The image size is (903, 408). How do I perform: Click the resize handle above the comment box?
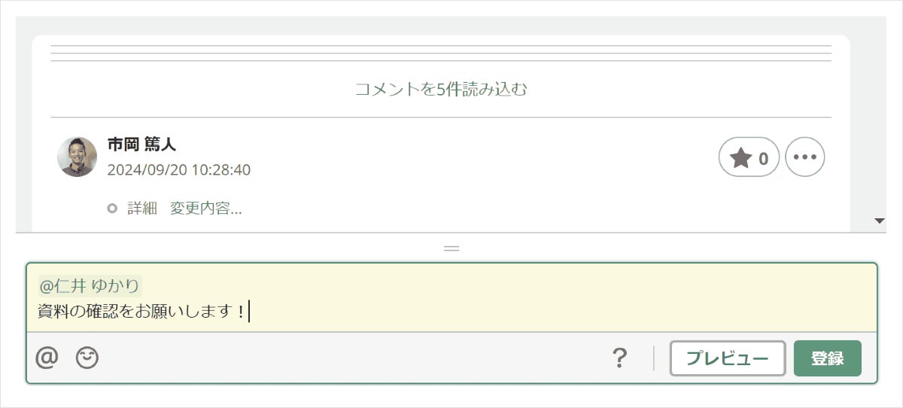tap(451, 247)
